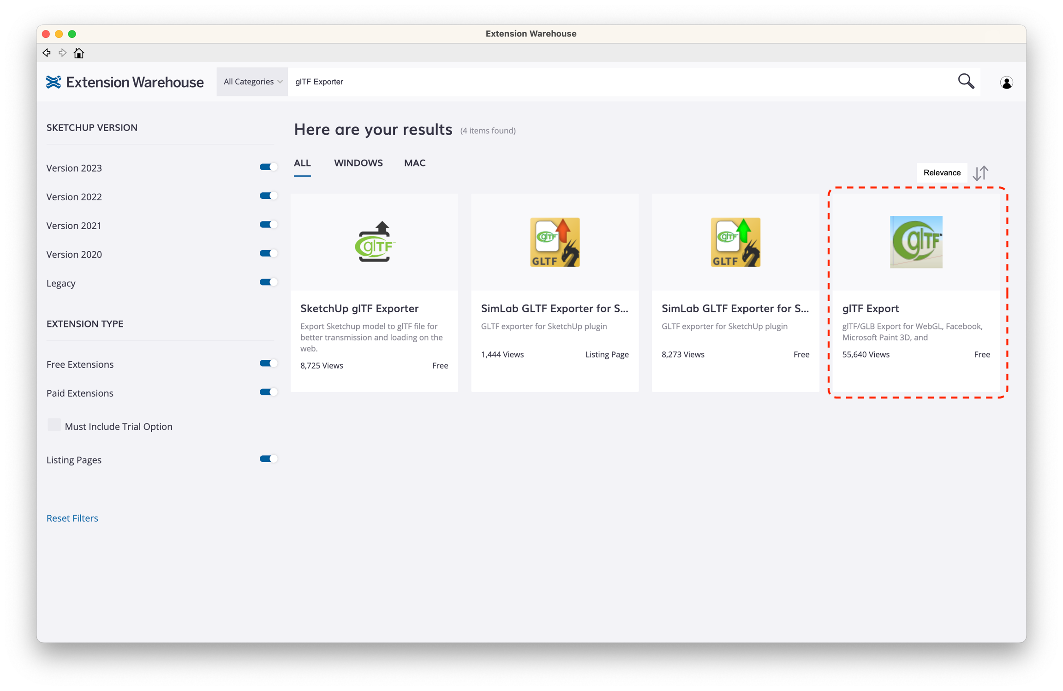Open the user account profile icon
Viewport: 1063px width, 691px height.
(x=1006, y=83)
